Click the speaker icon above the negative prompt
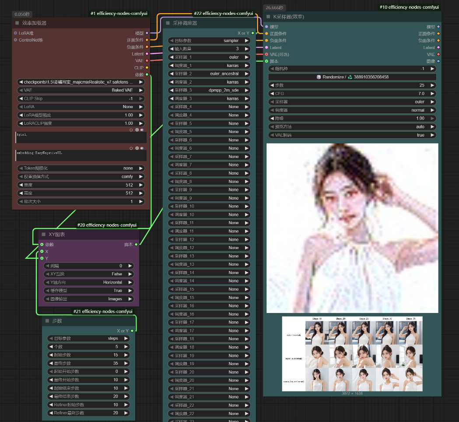 tap(142, 148)
